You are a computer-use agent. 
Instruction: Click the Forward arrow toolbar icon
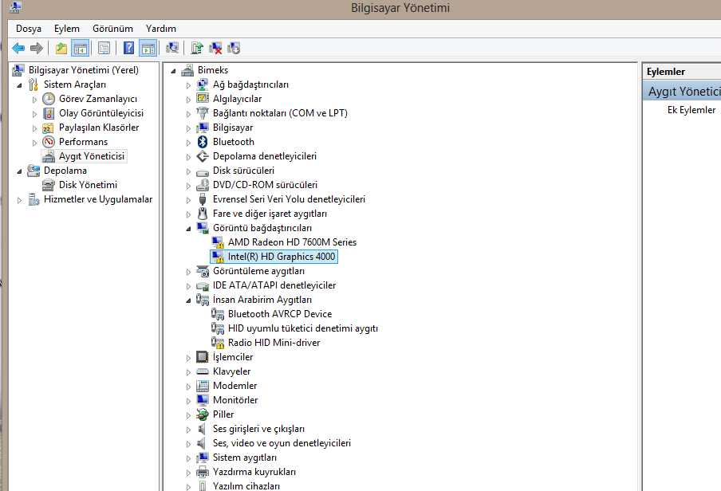[37, 48]
